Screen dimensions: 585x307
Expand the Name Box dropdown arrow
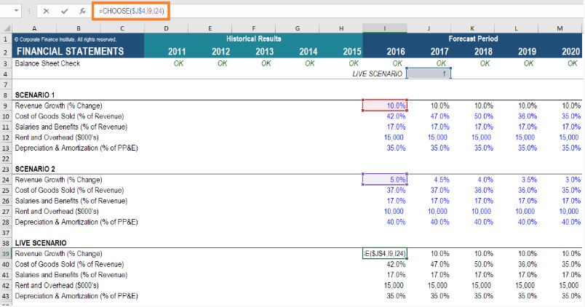[17, 11]
